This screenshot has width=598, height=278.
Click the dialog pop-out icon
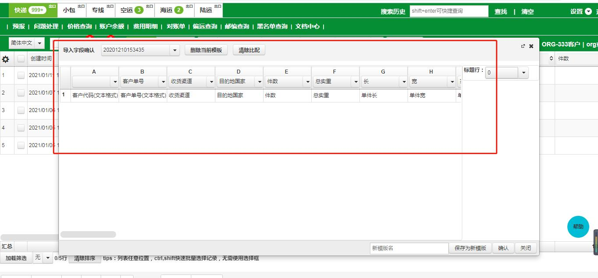[523, 46]
